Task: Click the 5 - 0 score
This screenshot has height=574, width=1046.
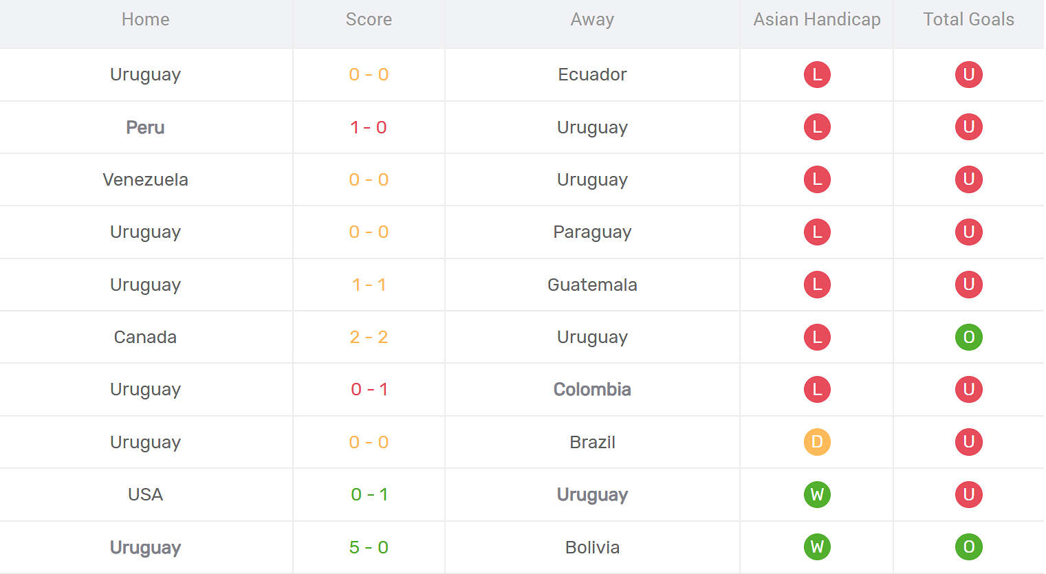Action: [x=369, y=547]
